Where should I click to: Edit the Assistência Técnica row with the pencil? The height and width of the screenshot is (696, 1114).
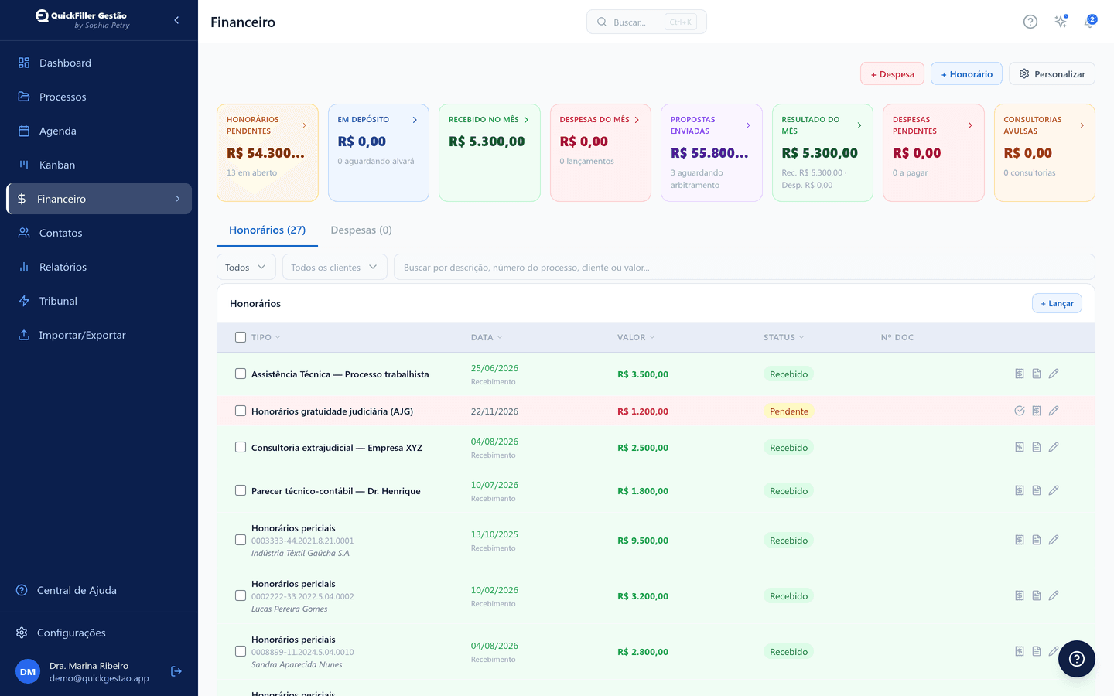pyautogui.click(x=1054, y=374)
